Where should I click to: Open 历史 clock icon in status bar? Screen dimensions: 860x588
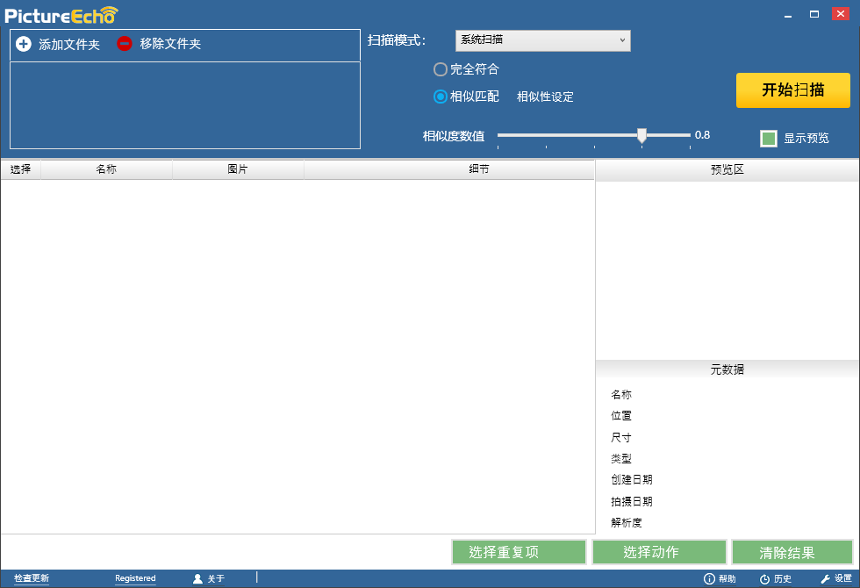(x=764, y=579)
